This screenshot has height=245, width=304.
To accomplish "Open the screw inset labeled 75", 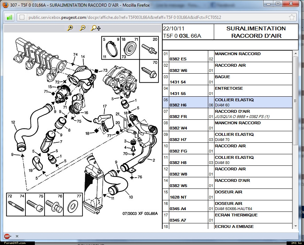I will [x=35, y=205].
